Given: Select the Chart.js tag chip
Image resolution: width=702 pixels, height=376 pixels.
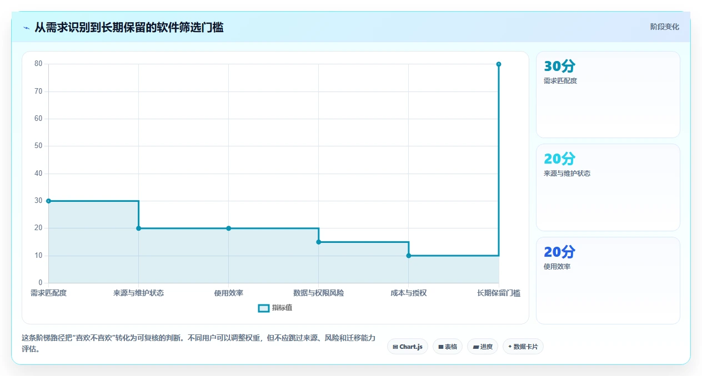Looking at the screenshot, I should [408, 347].
